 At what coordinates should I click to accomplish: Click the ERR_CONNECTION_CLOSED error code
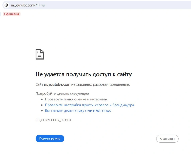[53, 120]
